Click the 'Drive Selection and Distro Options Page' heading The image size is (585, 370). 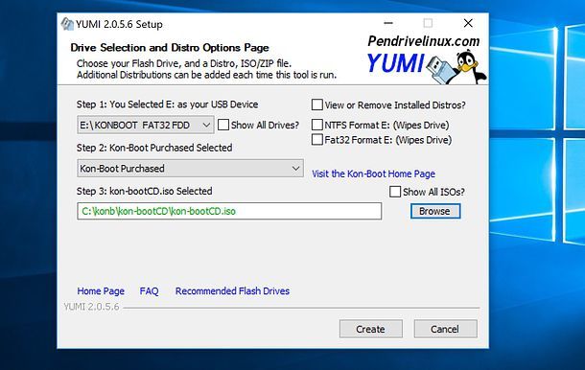(170, 48)
